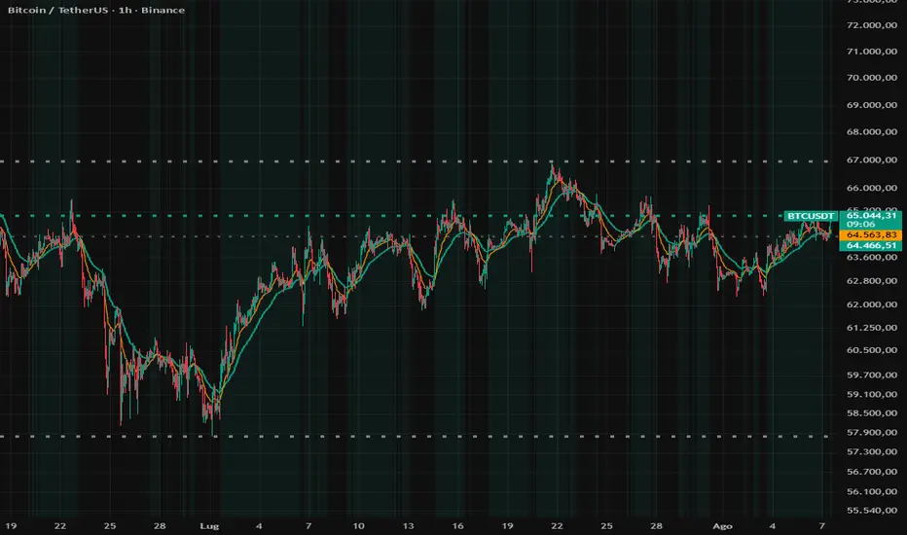The image size is (907, 535).
Task: Click the 72.000,00 price scale label
Action: pyautogui.click(x=872, y=25)
